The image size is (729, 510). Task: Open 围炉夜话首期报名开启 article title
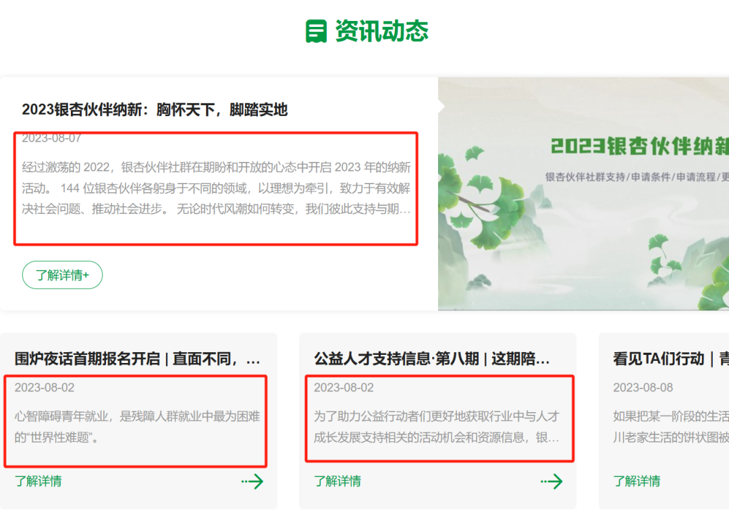pos(138,359)
